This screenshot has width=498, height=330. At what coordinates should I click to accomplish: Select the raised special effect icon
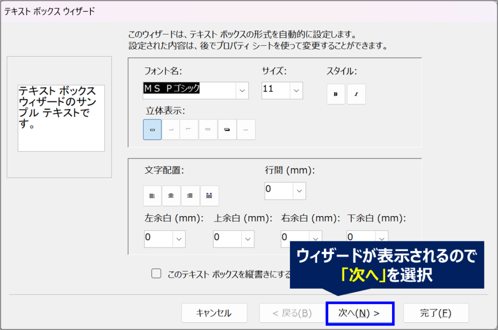pos(171,130)
